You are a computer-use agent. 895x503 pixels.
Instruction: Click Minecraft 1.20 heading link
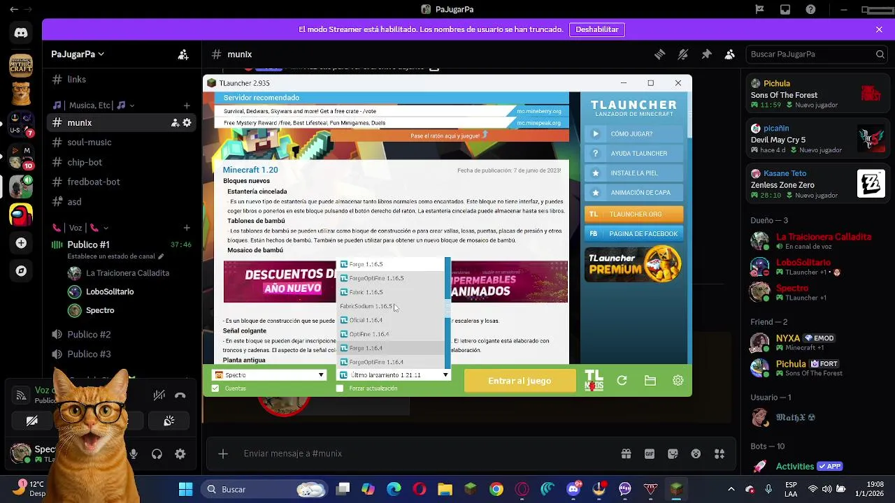(x=250, y=170)
